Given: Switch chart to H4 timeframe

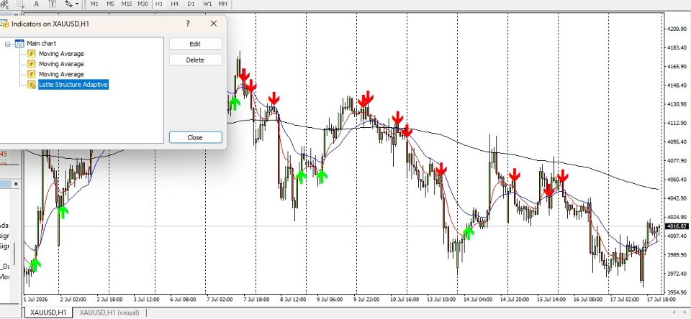Looking at the screenshot, I should 174,4.
